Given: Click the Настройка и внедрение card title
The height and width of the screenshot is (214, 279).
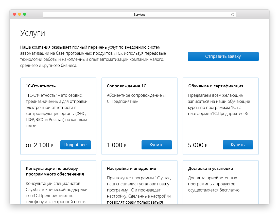Looking at the screenshot, I should click(131, 168).
